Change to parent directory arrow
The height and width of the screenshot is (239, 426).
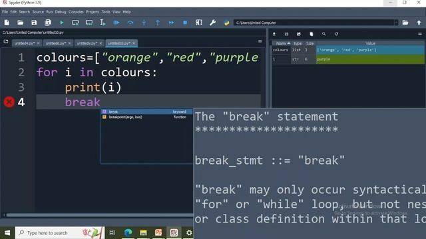[x=419, y=23]
